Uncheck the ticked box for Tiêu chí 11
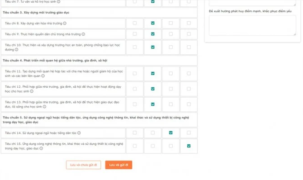The image size is (303, 180). 153,73
